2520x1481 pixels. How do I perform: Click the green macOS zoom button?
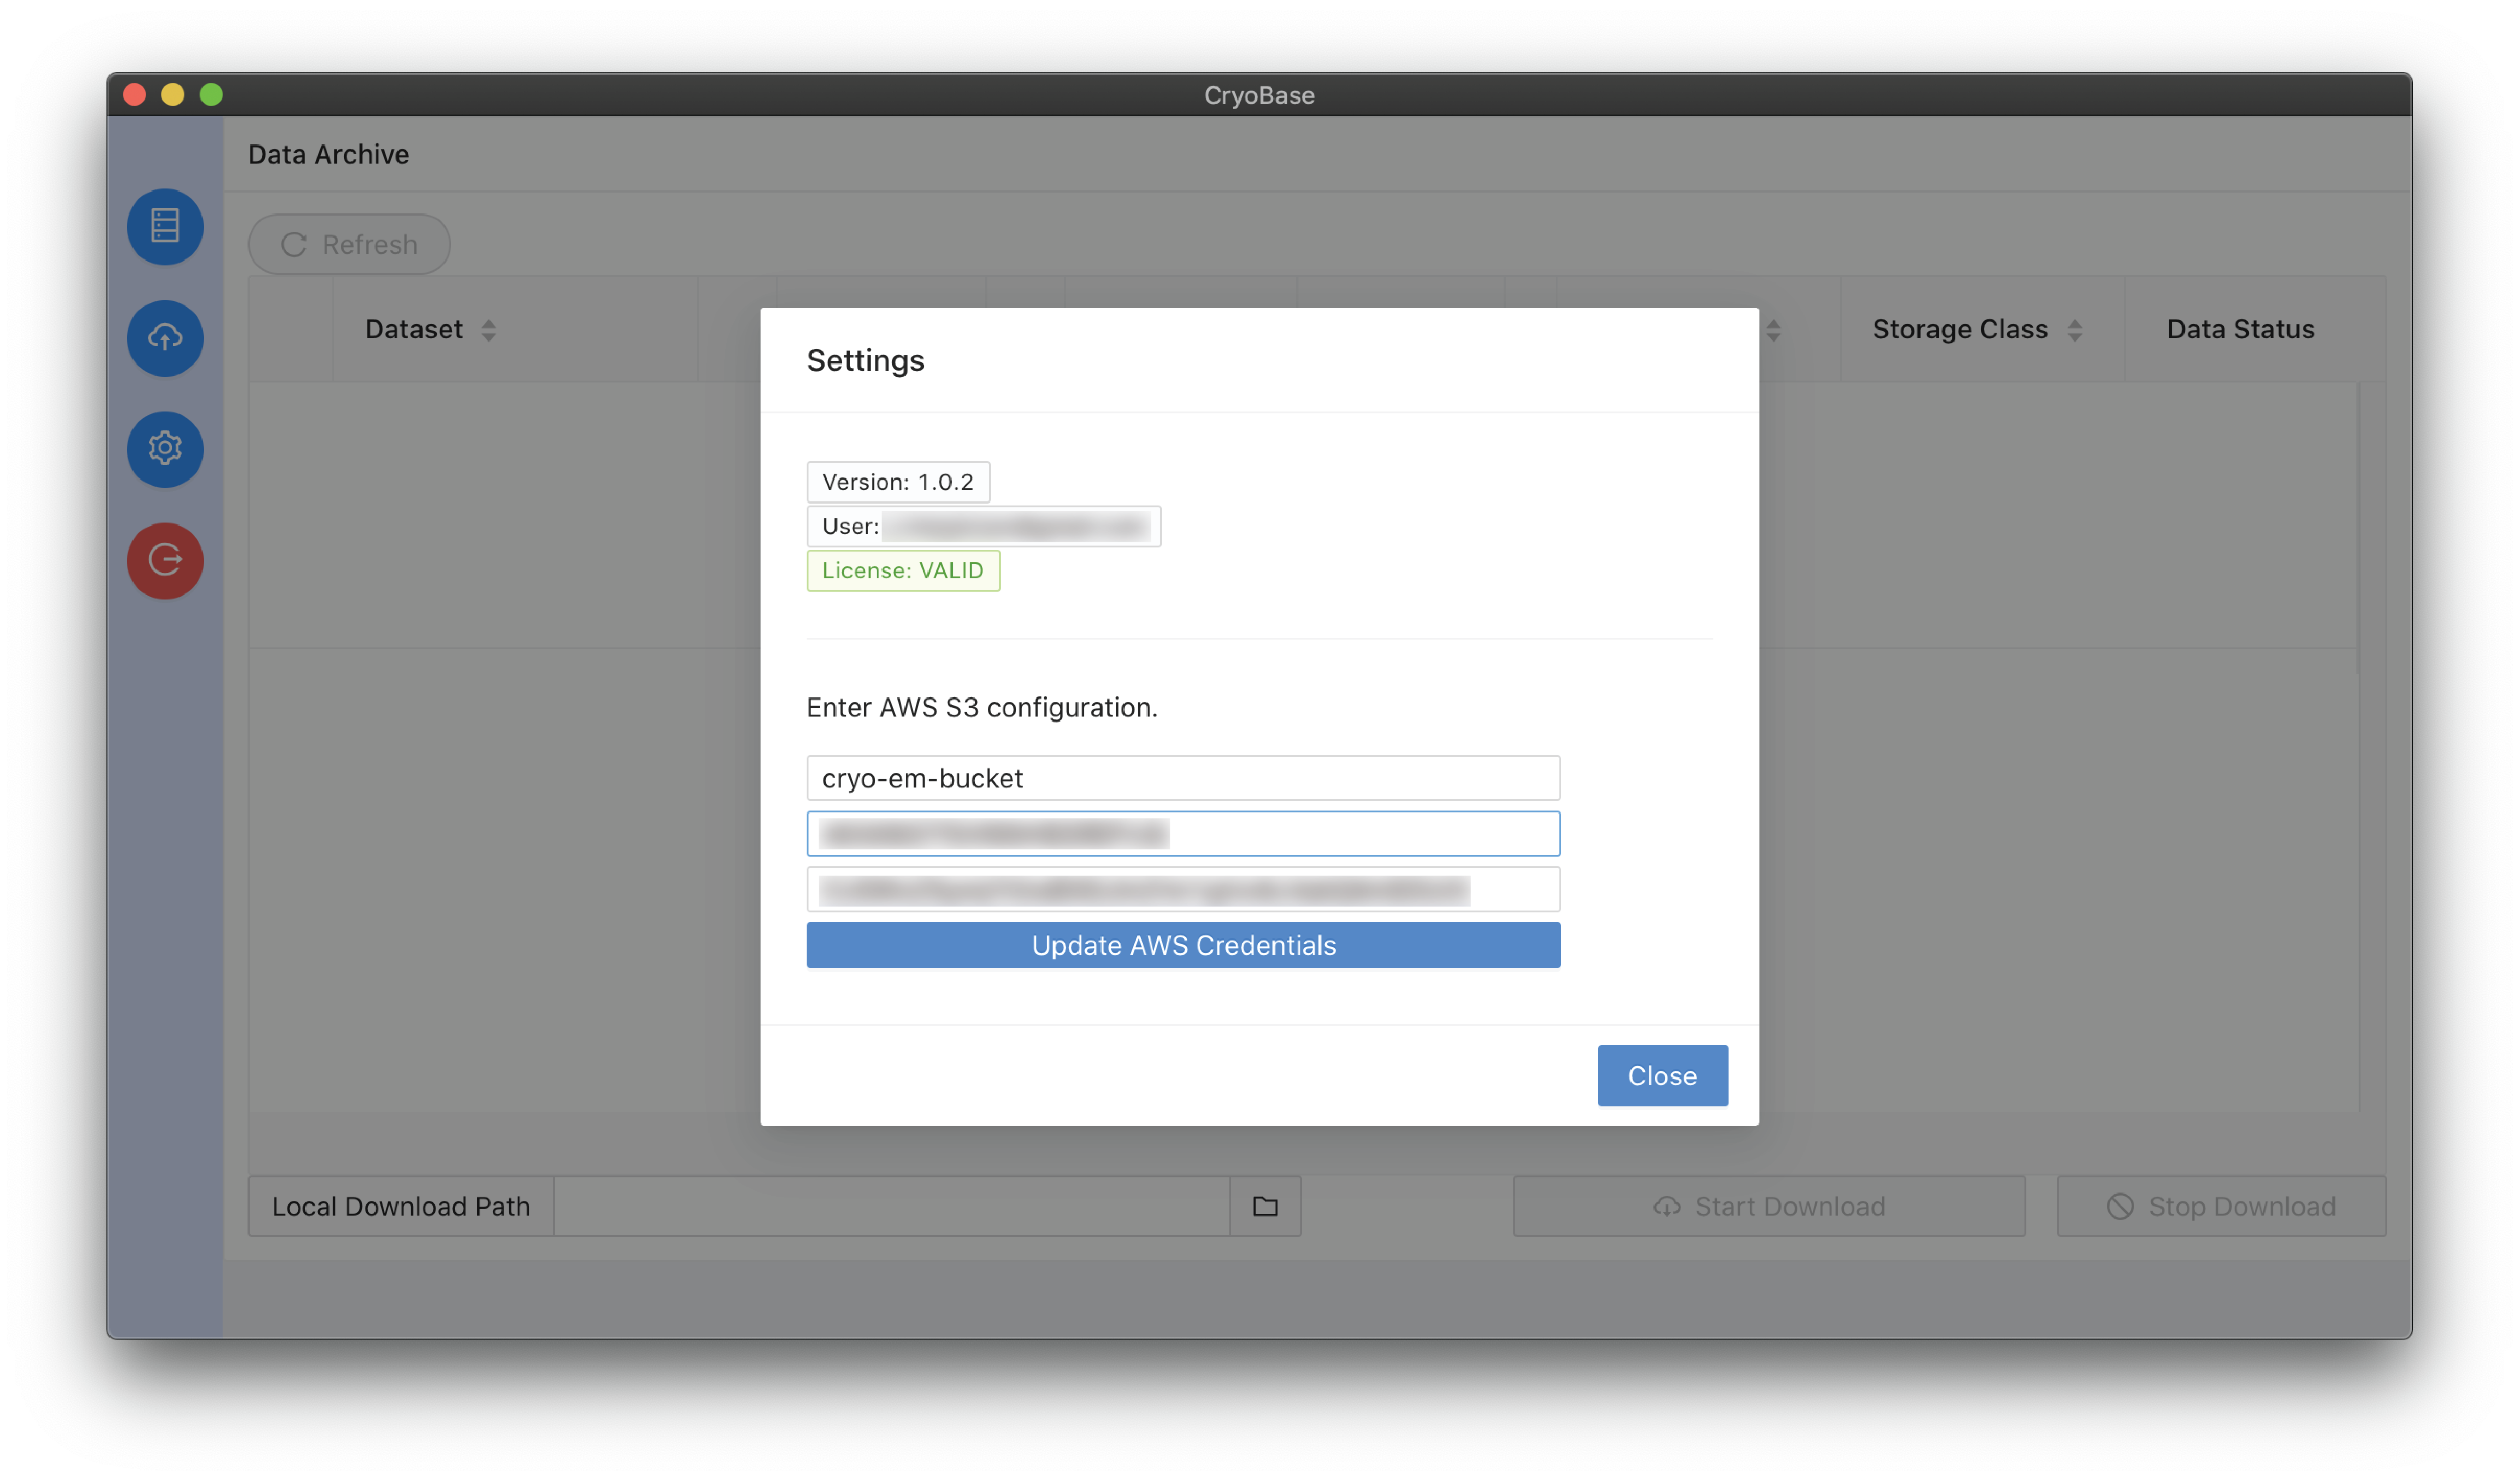click(211, 95)
